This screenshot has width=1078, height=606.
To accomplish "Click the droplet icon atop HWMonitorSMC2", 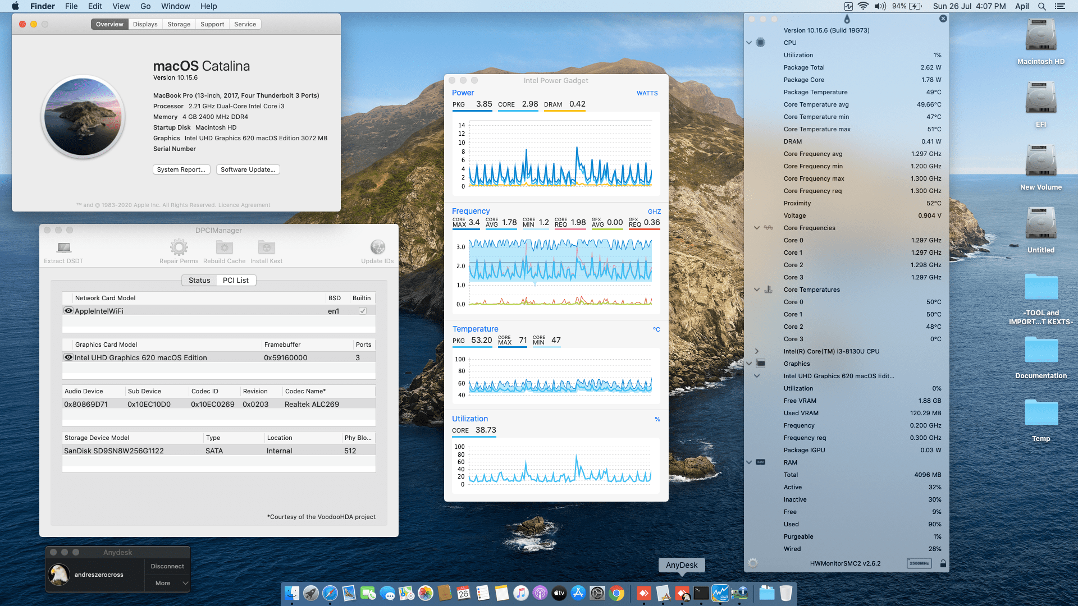I will 847,19.
